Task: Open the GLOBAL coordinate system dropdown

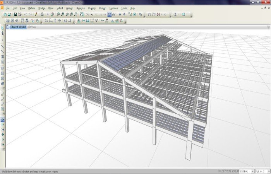Action: pos(247,171)
